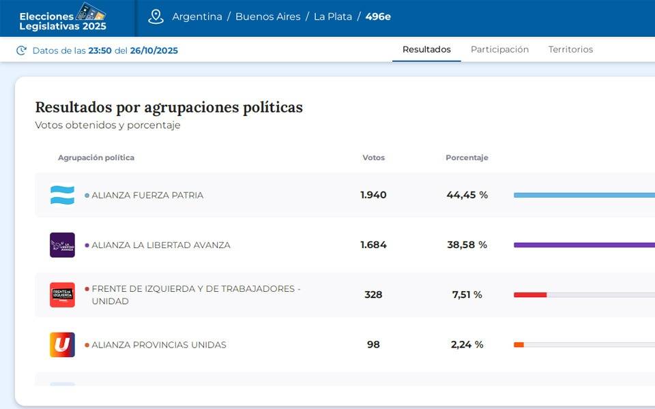655x409 pixels.
Task: Click the 496e breadcrumb item
Action: (x=378, y=17)
